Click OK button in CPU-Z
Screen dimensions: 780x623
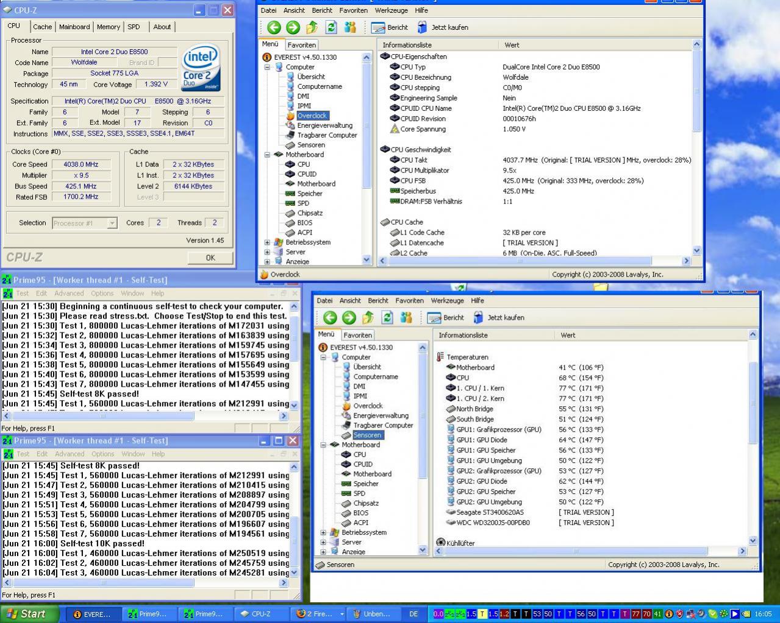pyautogui.click(x=210, y=258)
